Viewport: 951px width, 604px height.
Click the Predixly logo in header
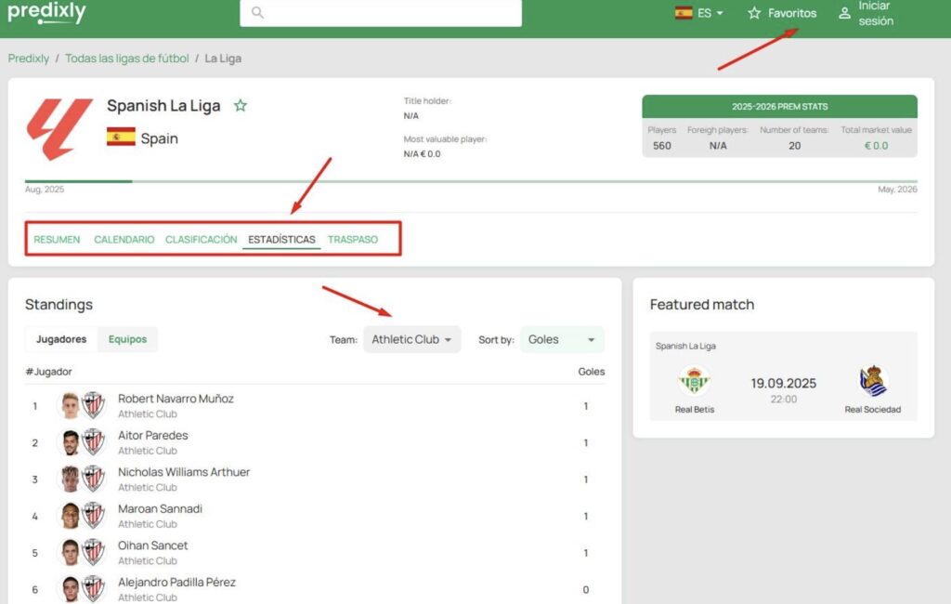pyautogui.click(x=46, y=12)
